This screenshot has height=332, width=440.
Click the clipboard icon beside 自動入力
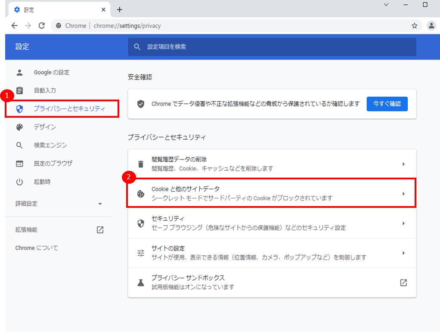[19, 91]
